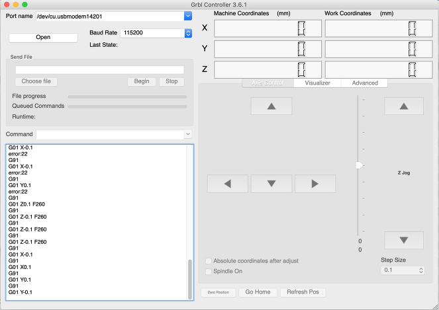
Task: Click the Command input field
Action: 110,134
